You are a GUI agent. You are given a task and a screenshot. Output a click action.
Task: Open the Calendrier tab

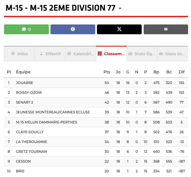(x=81, y=54)
